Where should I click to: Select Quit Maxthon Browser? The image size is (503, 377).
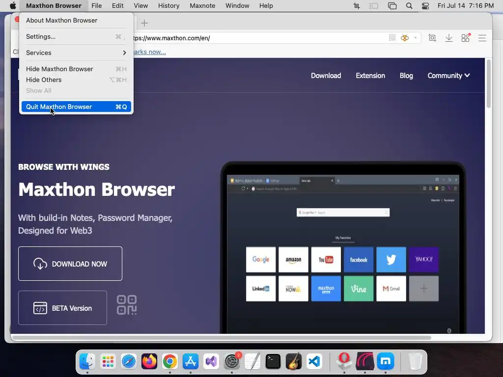[76, 107]
